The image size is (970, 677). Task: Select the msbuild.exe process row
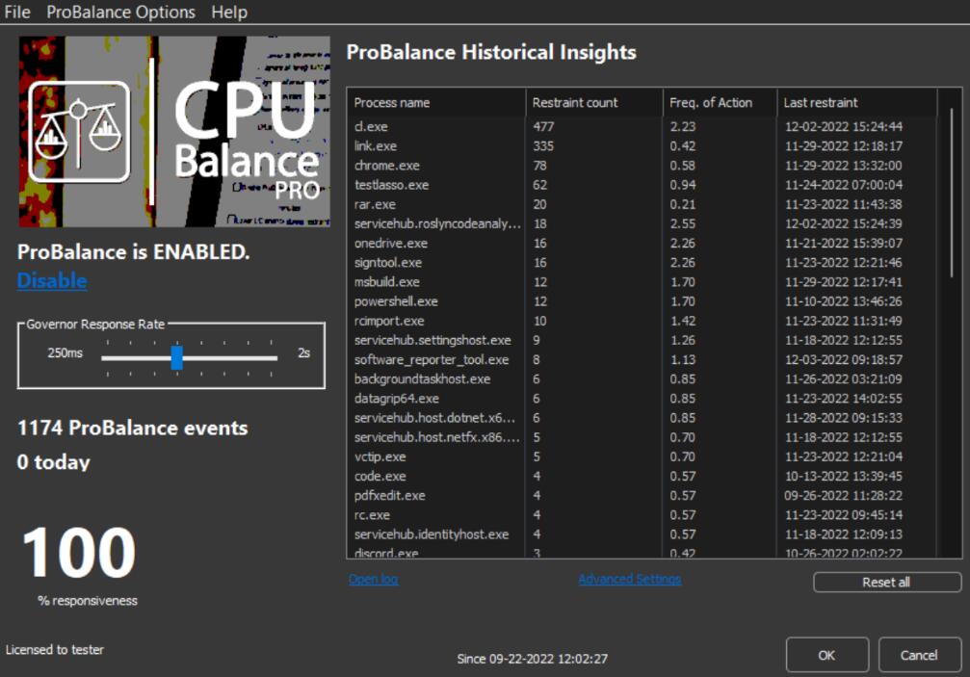click(642, 282)
